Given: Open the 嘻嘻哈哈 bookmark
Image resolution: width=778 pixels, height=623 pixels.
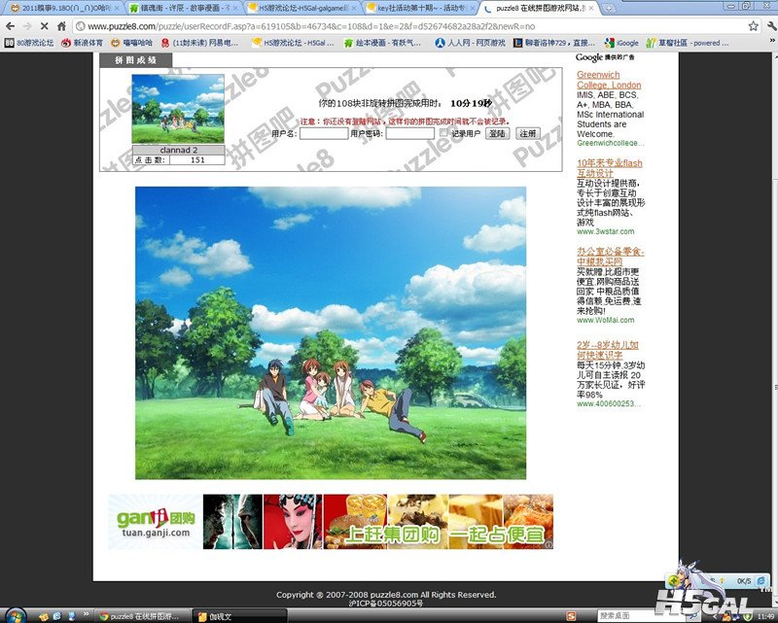Looking at the screenshot, I should click(x=131, y=43).
